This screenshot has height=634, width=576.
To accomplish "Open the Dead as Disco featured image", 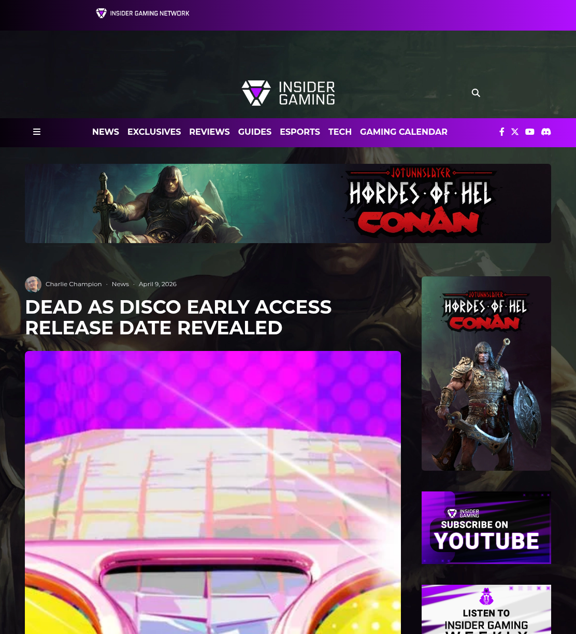I will 213,492.
